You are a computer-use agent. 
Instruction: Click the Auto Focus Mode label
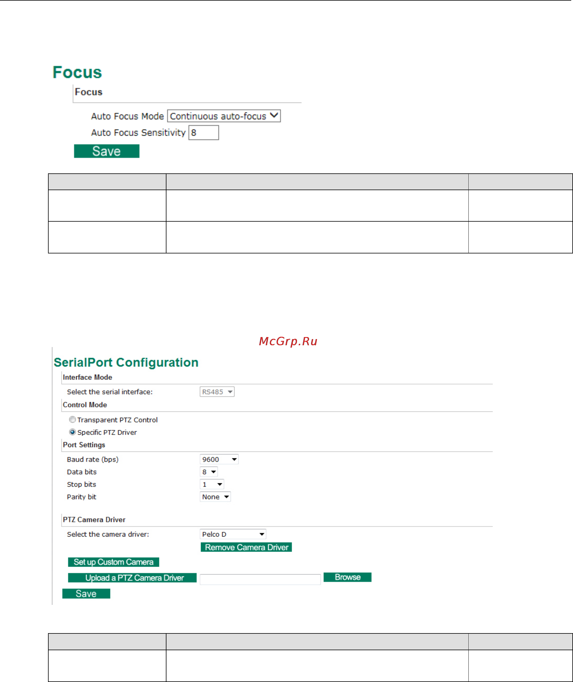(x=127, y=116)
